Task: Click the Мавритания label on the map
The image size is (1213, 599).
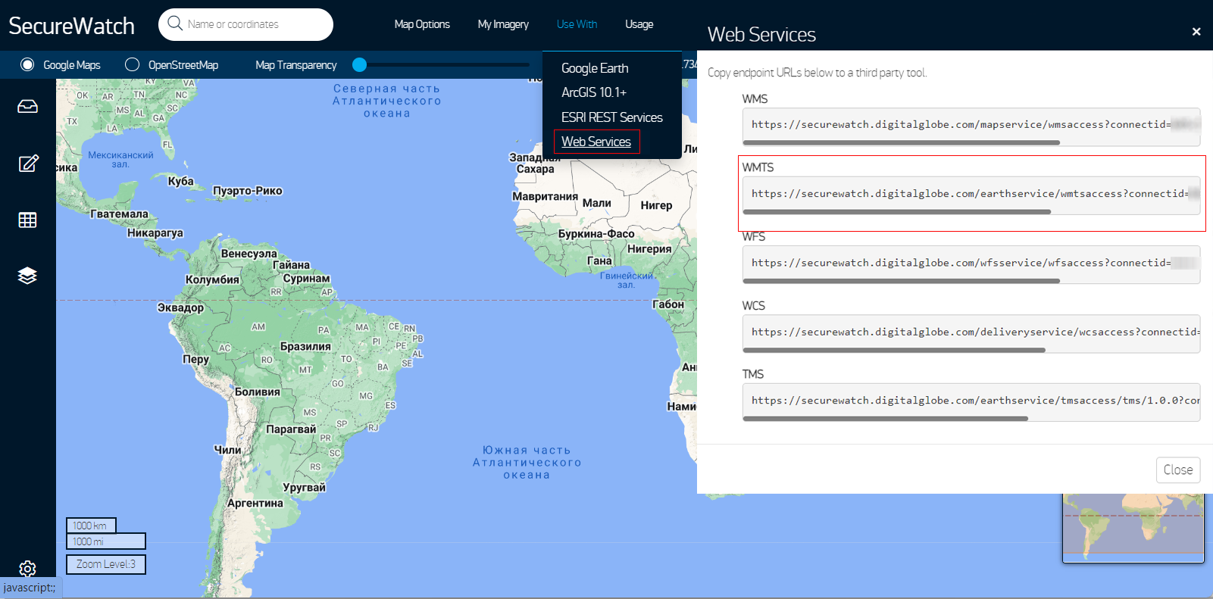Action: pyautogui.click(x=545, y=196)
